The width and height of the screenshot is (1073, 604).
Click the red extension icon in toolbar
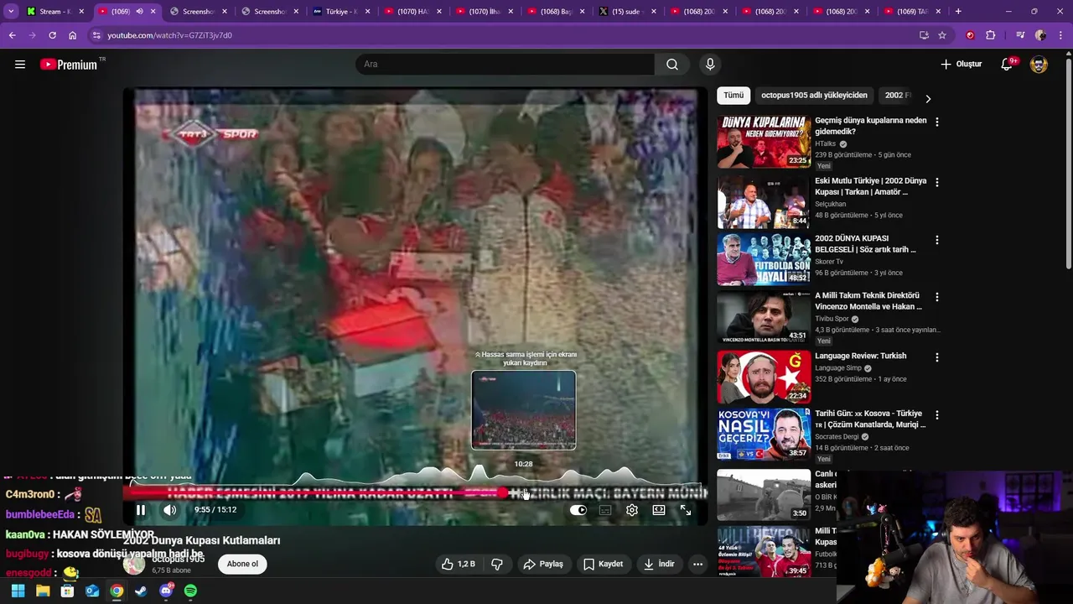click(x=970, y=35)
